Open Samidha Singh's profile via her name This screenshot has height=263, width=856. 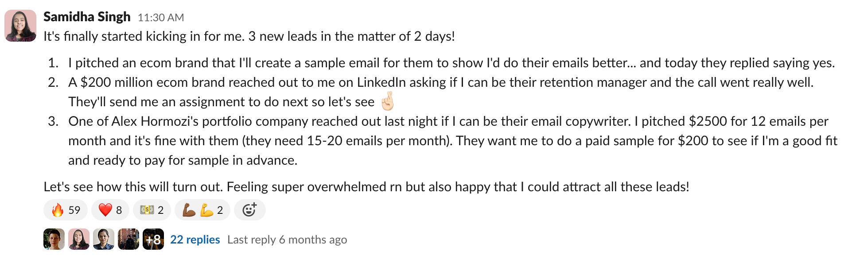(x=87, y=17)
